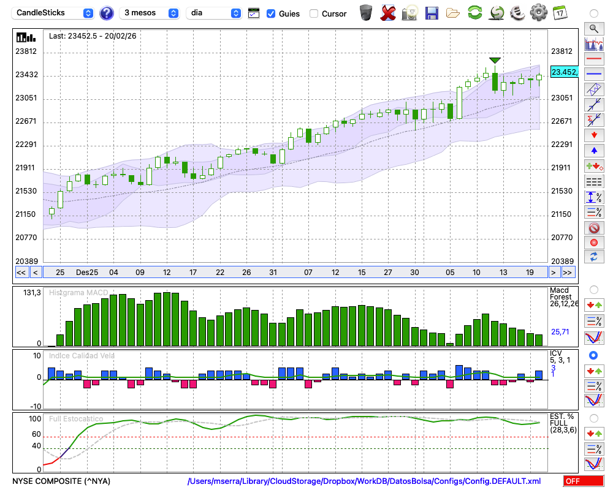Open the calendar icon showing 17
Screen dimensions: 613x490
560,13
